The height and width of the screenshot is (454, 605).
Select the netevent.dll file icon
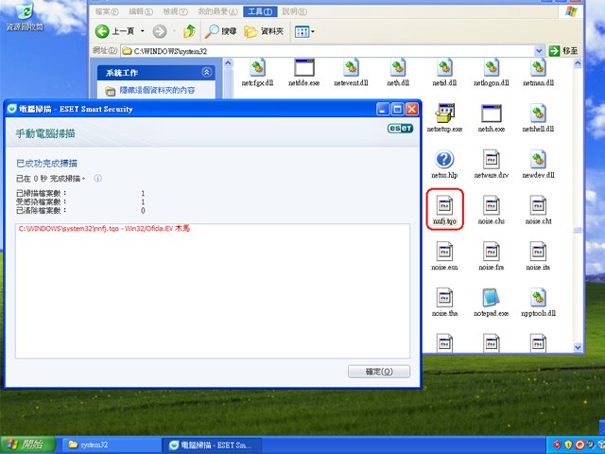tap(351, 68)
